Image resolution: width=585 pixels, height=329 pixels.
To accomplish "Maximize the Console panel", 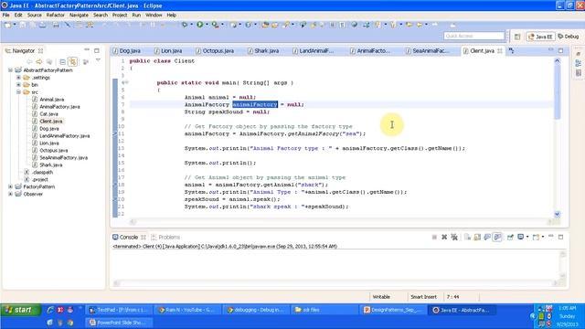I will 560,237.
